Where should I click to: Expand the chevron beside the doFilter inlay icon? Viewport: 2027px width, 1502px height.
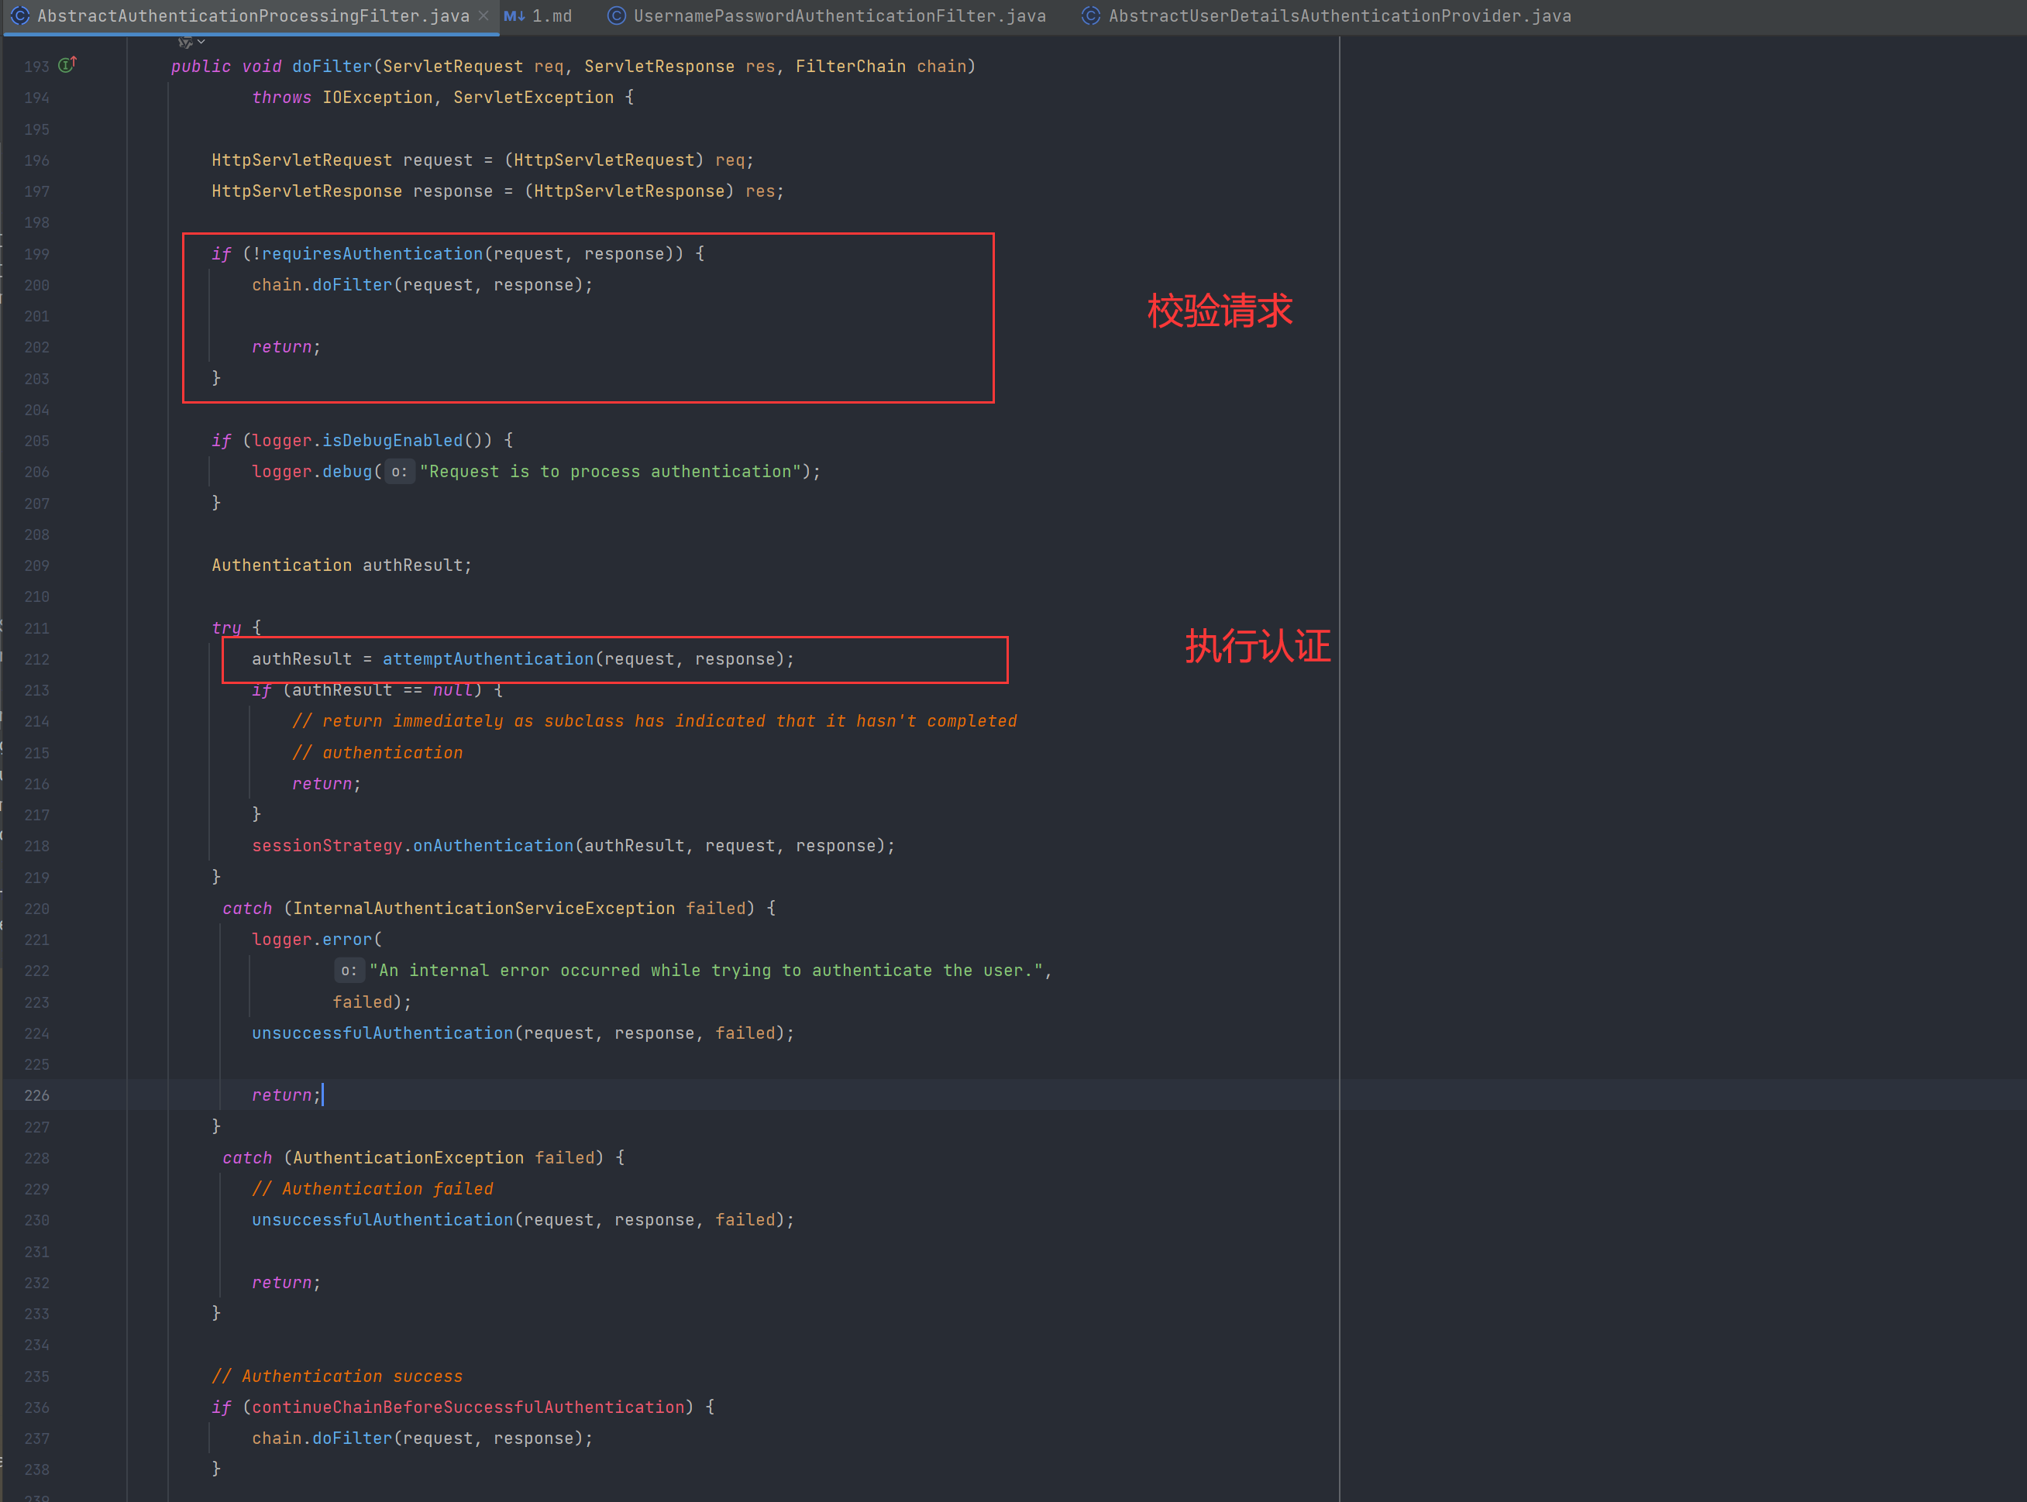click(201, 42)
